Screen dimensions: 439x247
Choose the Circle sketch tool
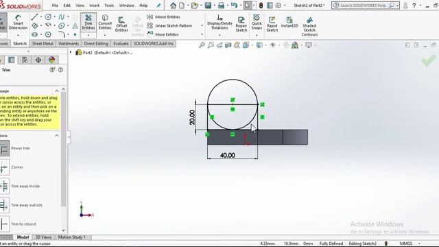click(x=48, y=16)
